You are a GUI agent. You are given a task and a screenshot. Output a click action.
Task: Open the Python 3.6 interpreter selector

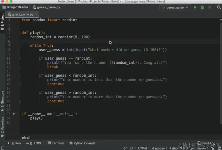tap(189, 148)
